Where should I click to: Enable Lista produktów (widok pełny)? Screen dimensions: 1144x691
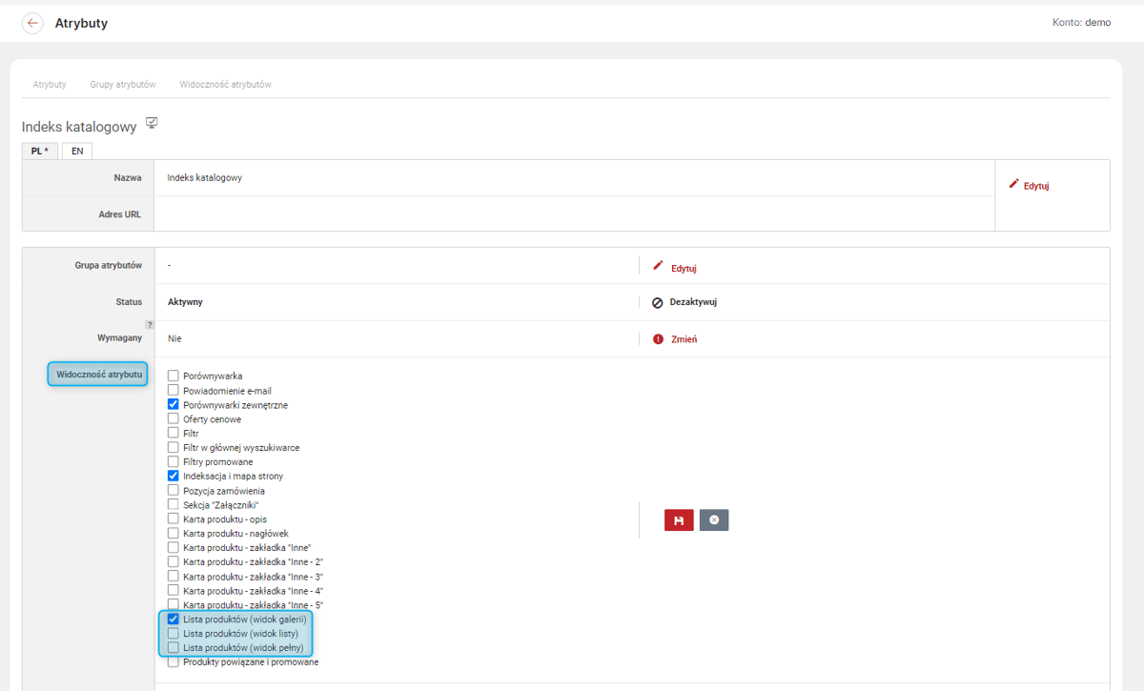(174, 648)
